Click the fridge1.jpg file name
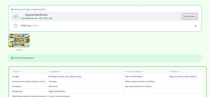The image size is (210, 97). [26, 25]
